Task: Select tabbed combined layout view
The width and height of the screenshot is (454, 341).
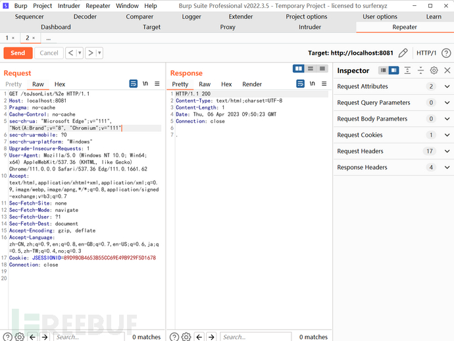Action: (322, 68)
